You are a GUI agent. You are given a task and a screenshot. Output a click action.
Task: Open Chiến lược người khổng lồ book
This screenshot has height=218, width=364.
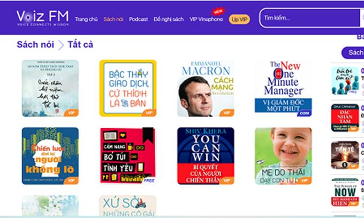coord(50,156)
